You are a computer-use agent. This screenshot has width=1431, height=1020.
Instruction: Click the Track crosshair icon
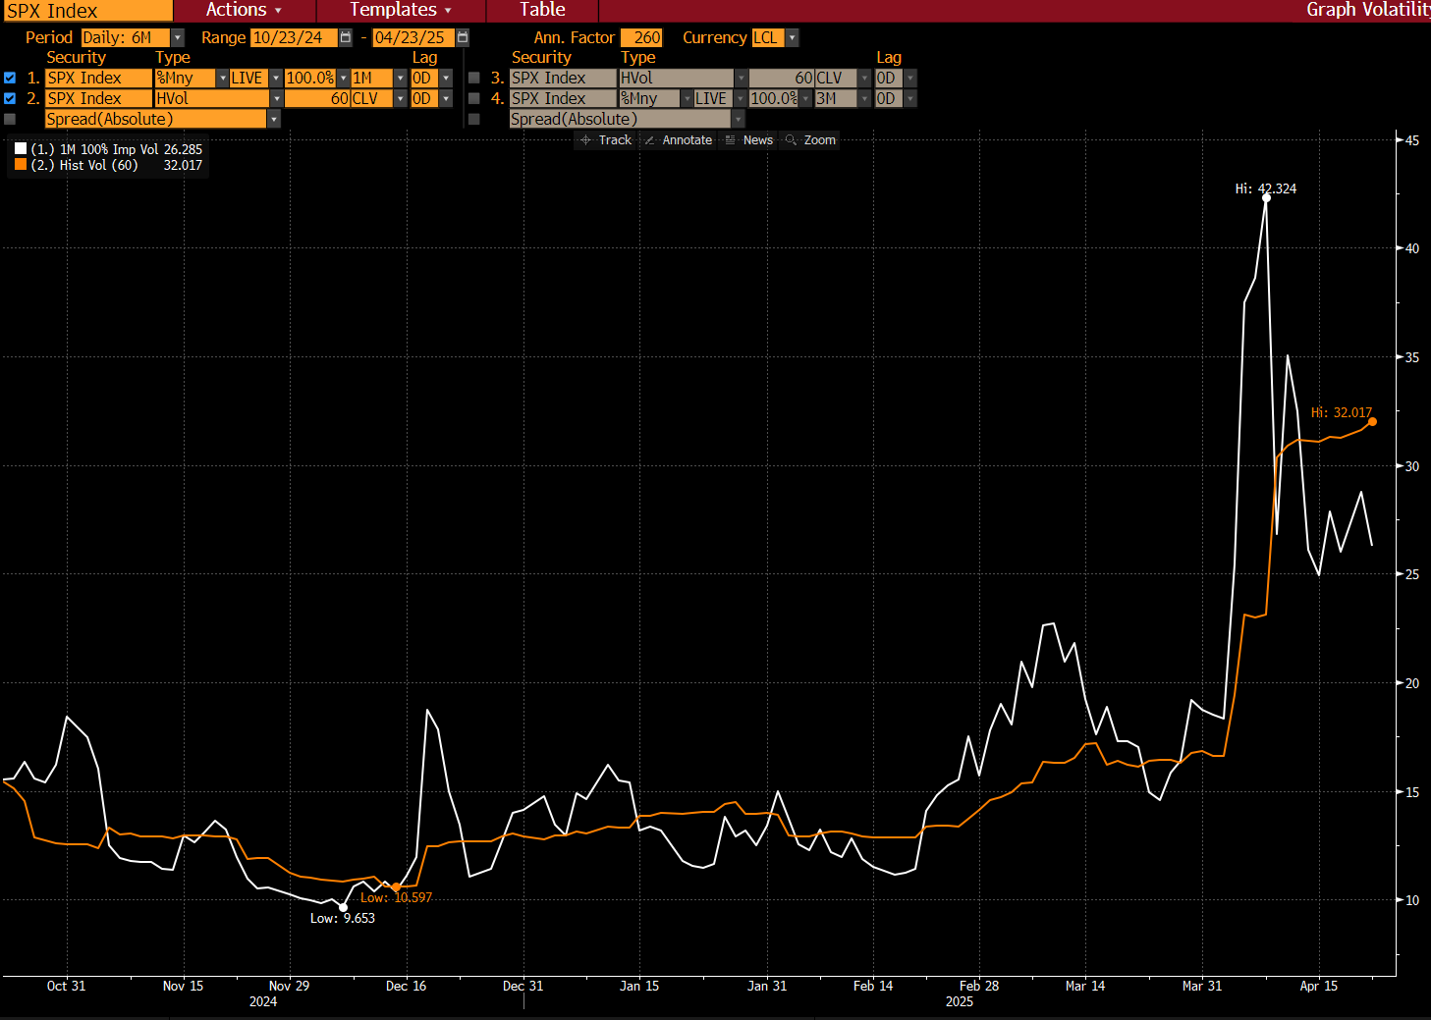click(585, 140)
